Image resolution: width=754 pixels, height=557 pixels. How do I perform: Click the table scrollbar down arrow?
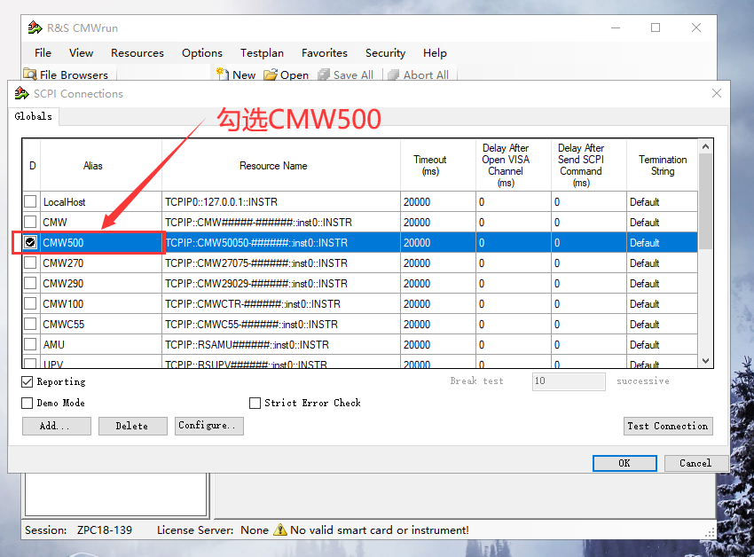tap(705, 361)
